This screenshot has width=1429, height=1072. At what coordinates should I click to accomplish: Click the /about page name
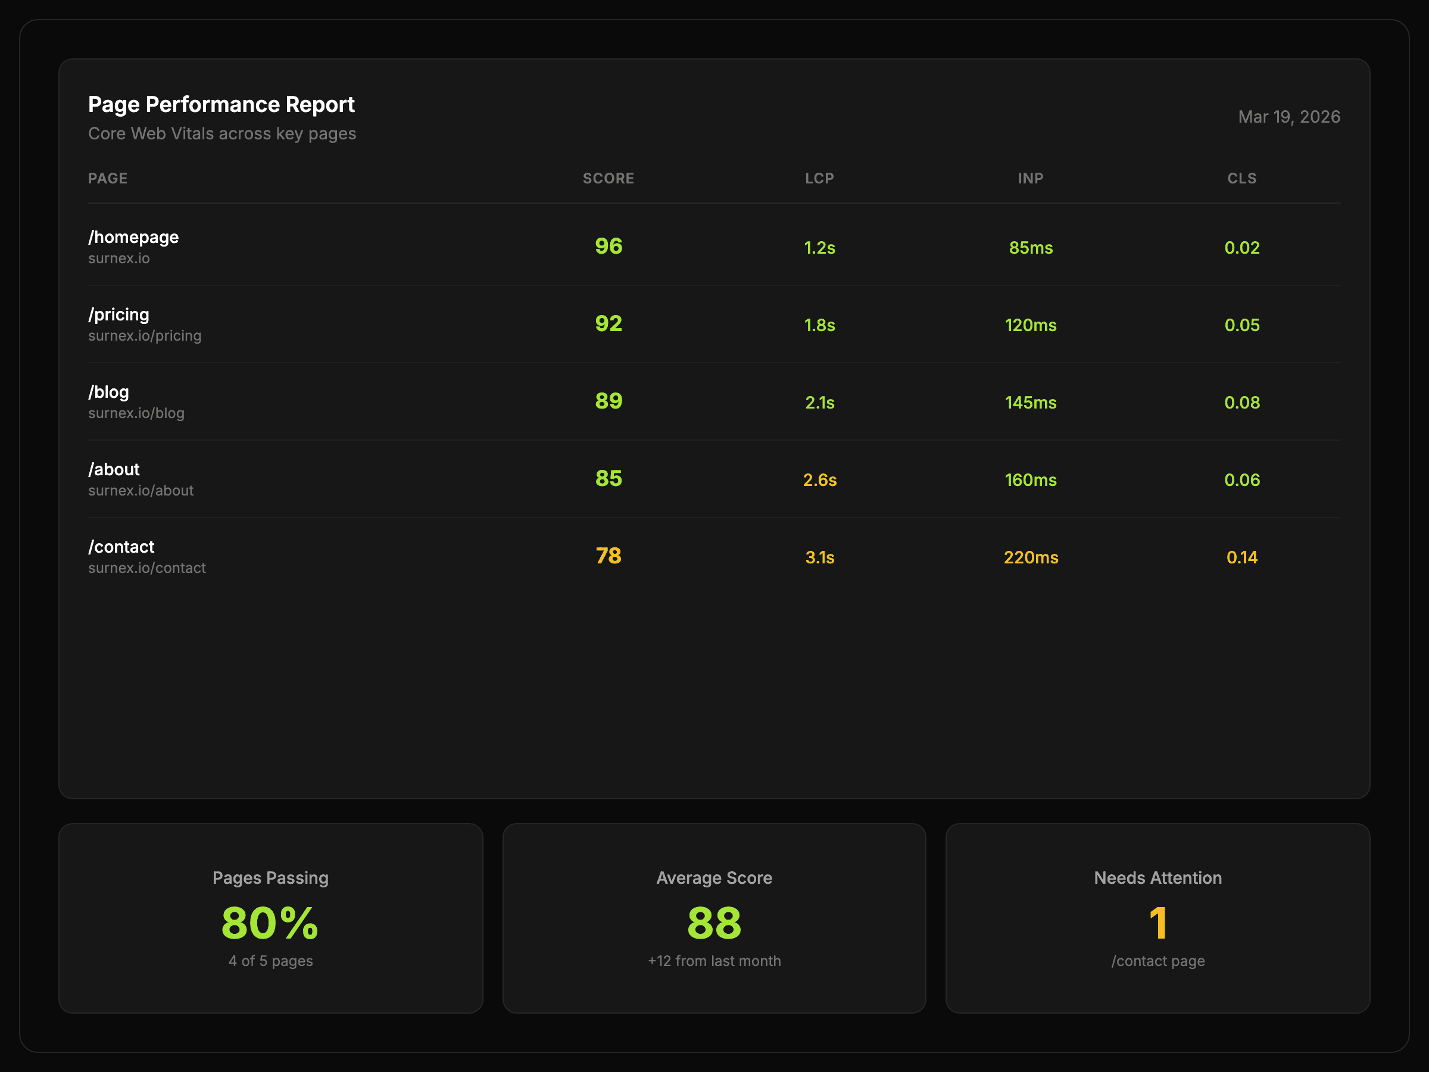click(x=114, y=470)
